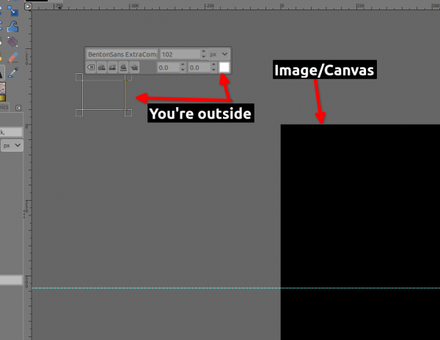The width and height of the screenshot is (440, 340).
Task: Open the white text color swatch
Action: coord(224,67)
